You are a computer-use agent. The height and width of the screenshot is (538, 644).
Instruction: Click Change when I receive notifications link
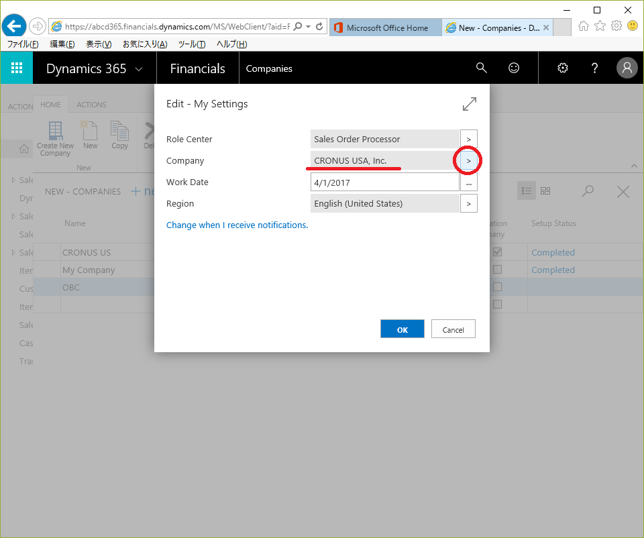pos(237,225)
